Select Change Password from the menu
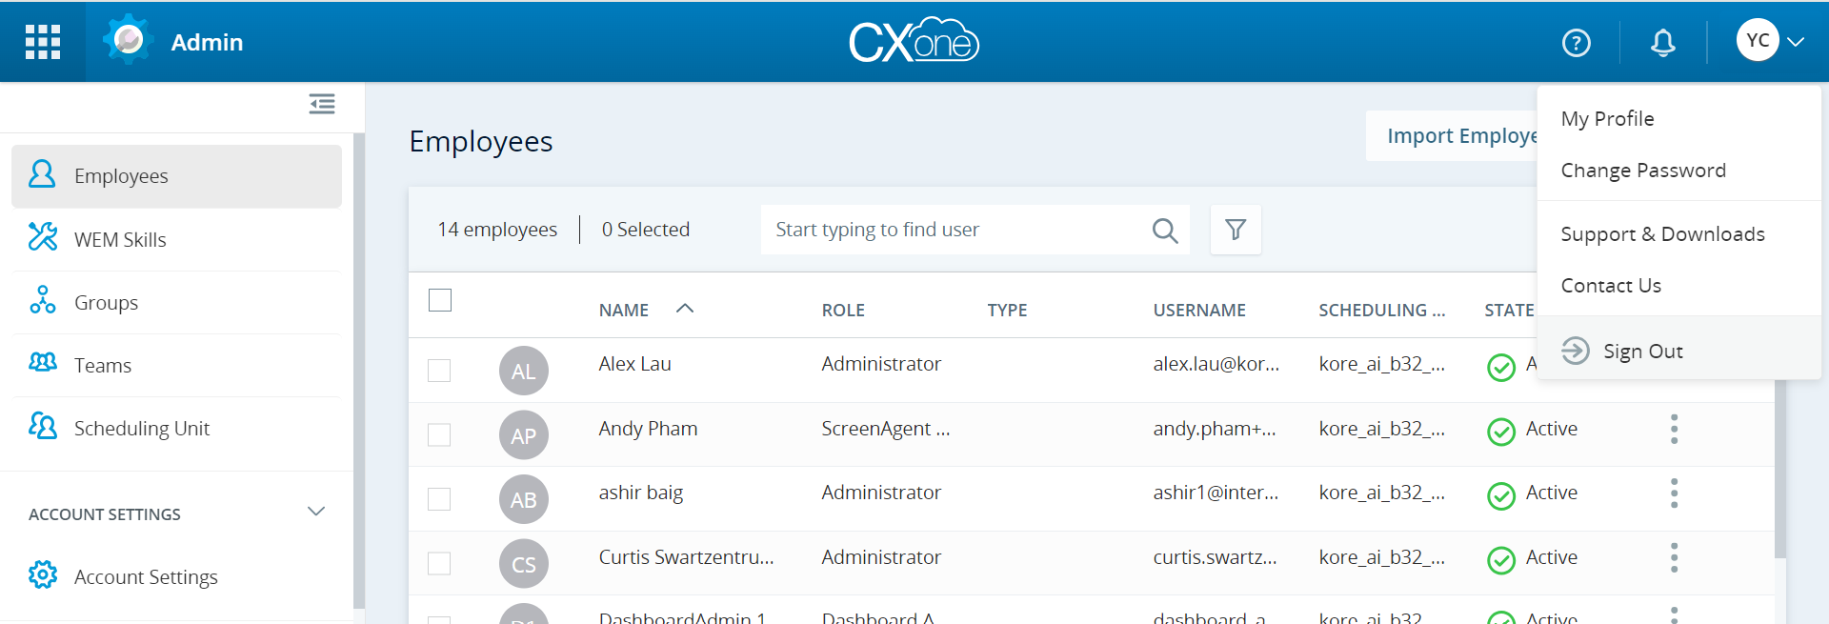This screenshot has width=1829, height=624. coord(1642,171)
